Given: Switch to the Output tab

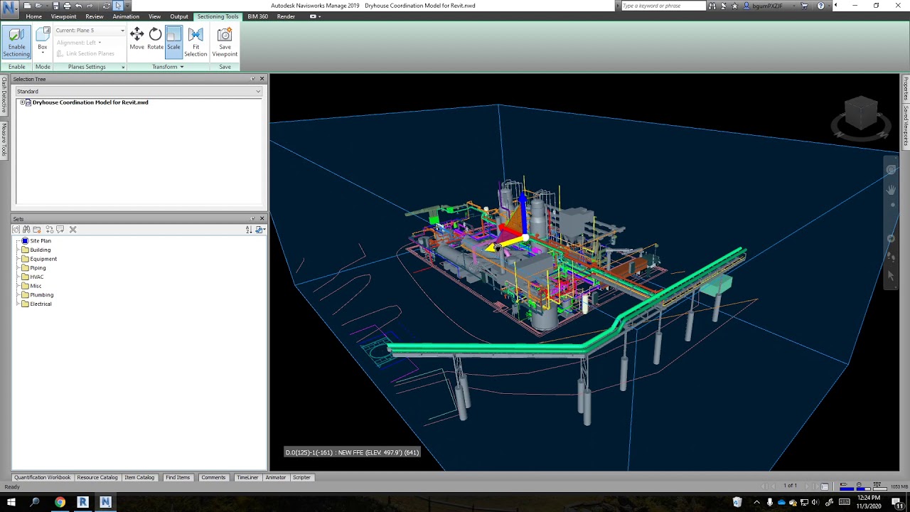Looking at the screenshot, I should coord(179,16).
